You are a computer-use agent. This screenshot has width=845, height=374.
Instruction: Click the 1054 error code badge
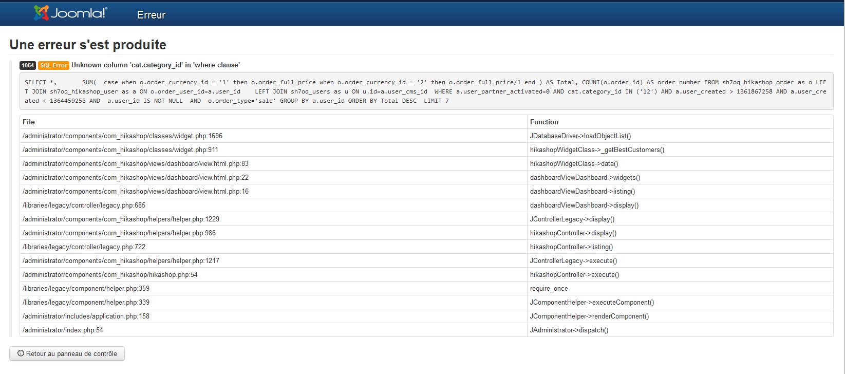(x=28, y=65)
